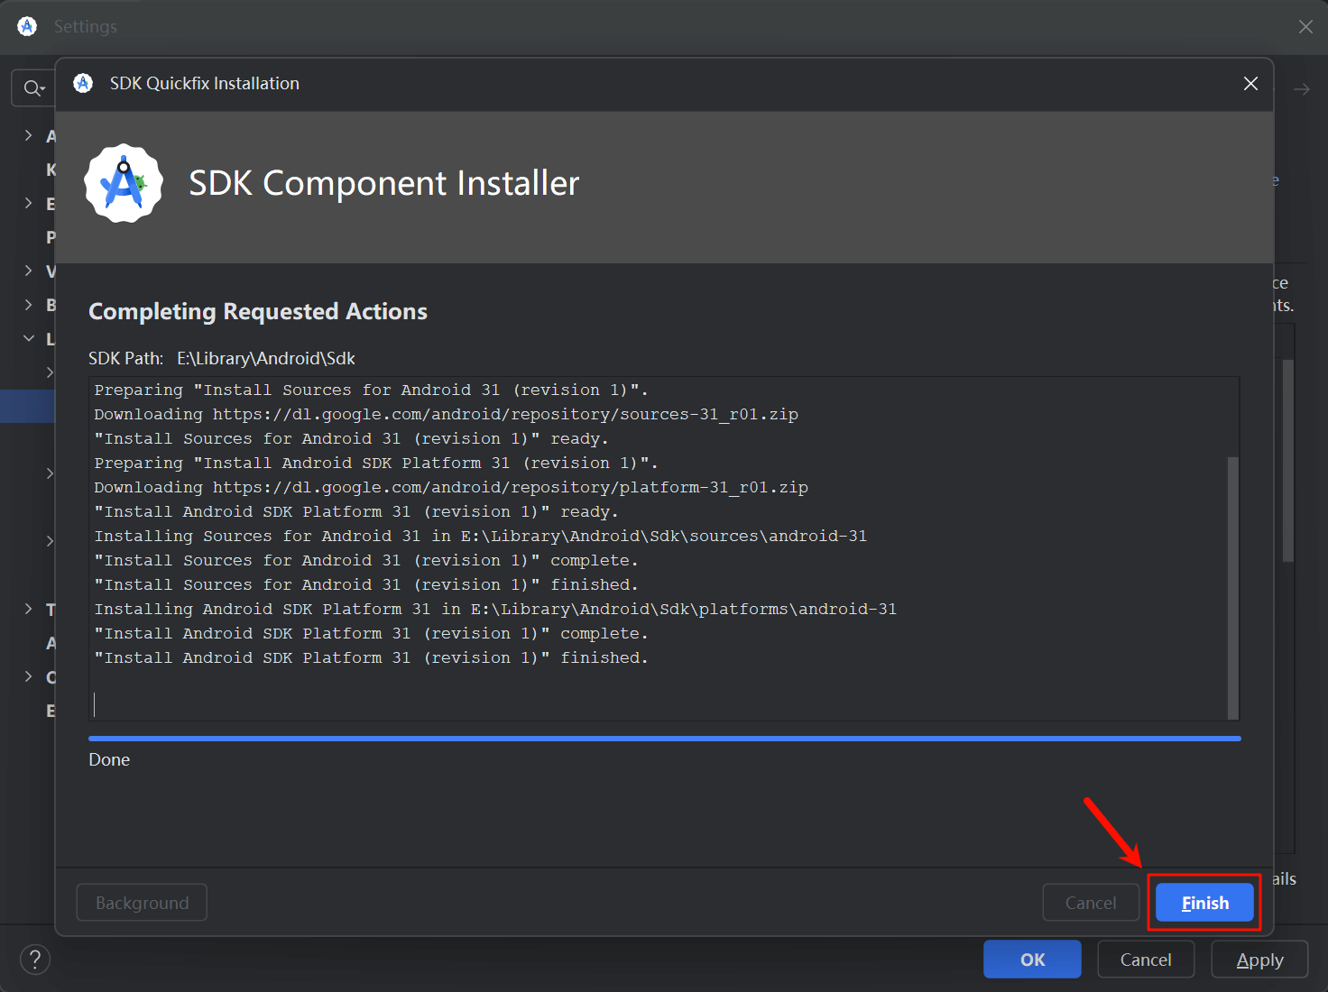Click the Background button
1328x992 pixels.
[x=142, y=903]
